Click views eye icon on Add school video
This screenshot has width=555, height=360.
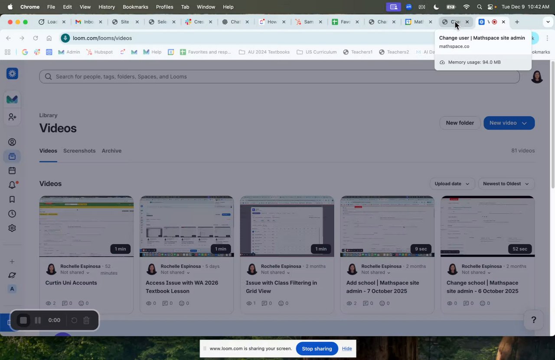tap(349, 303)
